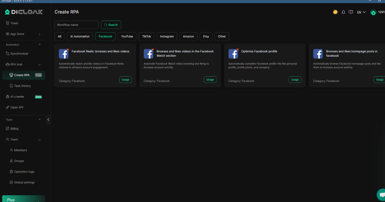Click the Team people icon
Viewport: 385px width, 202px height.
[x=8, y=139]
